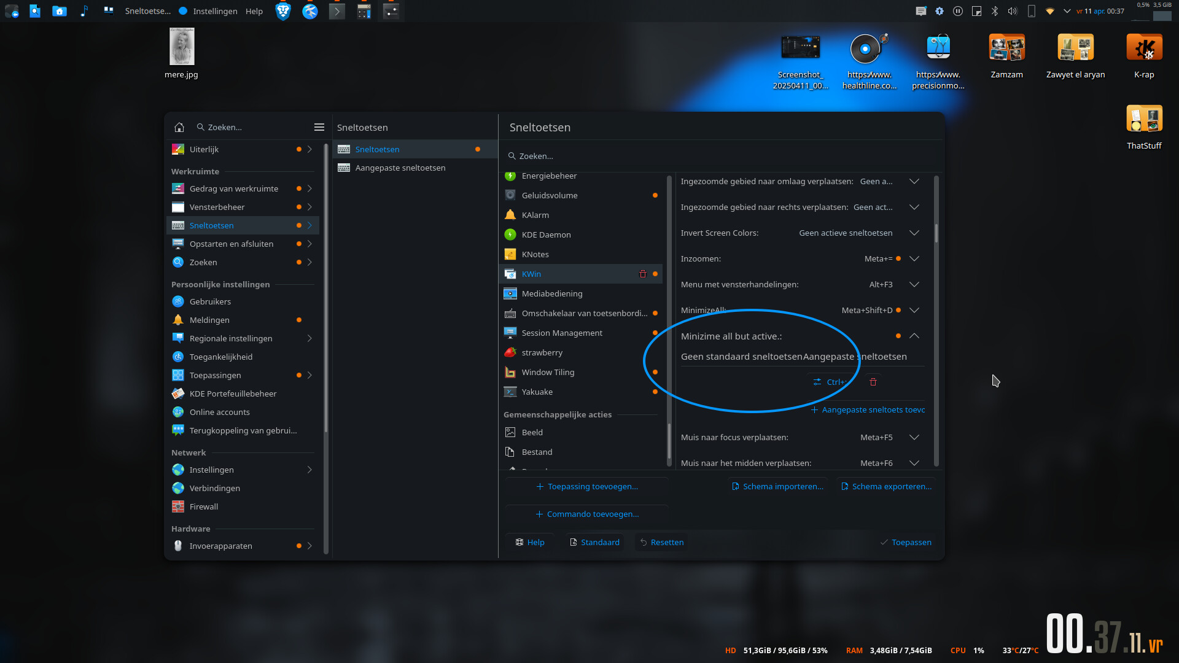1179x663 pixels.
Task: Select the strawberry app icon
Action: [510, 352]
